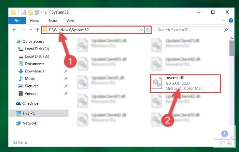Select the mscms.dll file
The width and height of the screenshot is (239, 152).
pos(185,83)
